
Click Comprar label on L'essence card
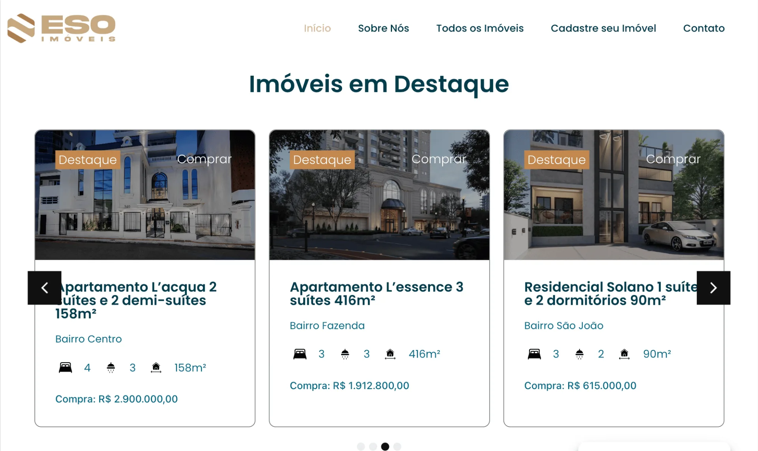coord(439,159)
